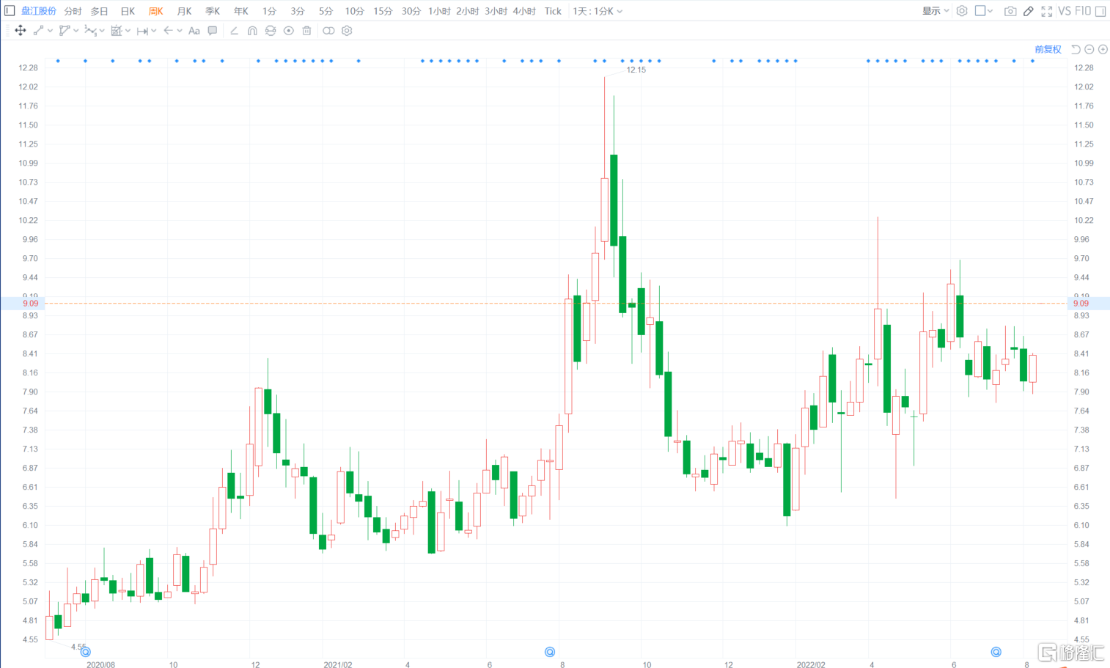Click the magnet snap tool icon
The width and height of the screenshot is (1110, 668).
pyautogui.click(x=252, y=31)
